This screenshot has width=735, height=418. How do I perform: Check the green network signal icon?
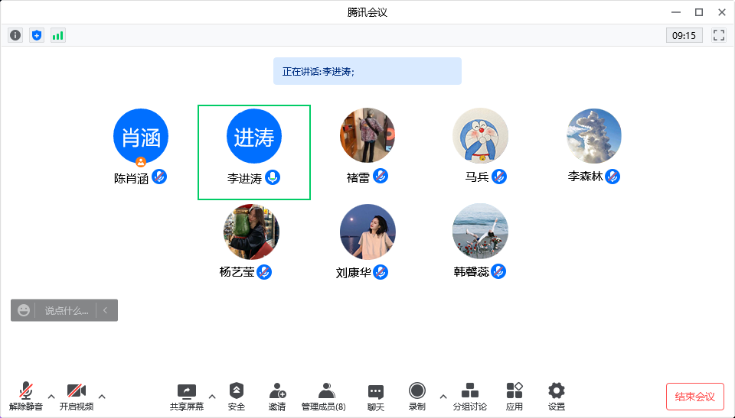tap(58, 35)
